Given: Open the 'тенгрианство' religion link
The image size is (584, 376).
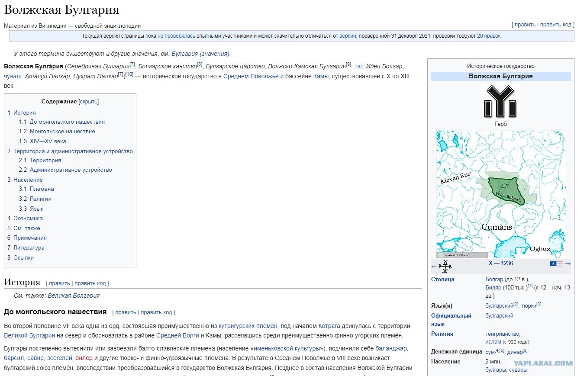Looking at the screenshot, I should coord(503,334).
